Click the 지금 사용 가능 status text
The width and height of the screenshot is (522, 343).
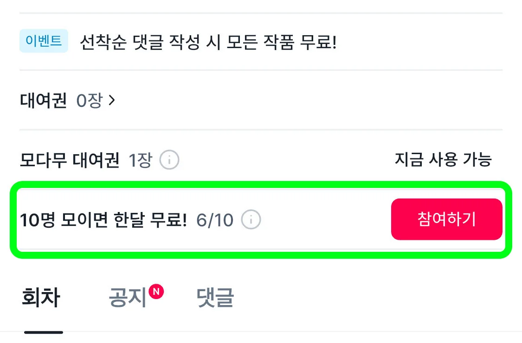(x=443, y=159)
